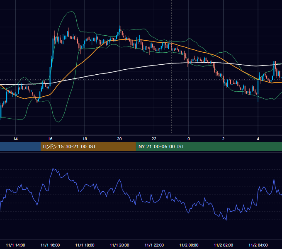Click the oscillator line peak near 16:00
282x249 pixels.
coord(53,168)
